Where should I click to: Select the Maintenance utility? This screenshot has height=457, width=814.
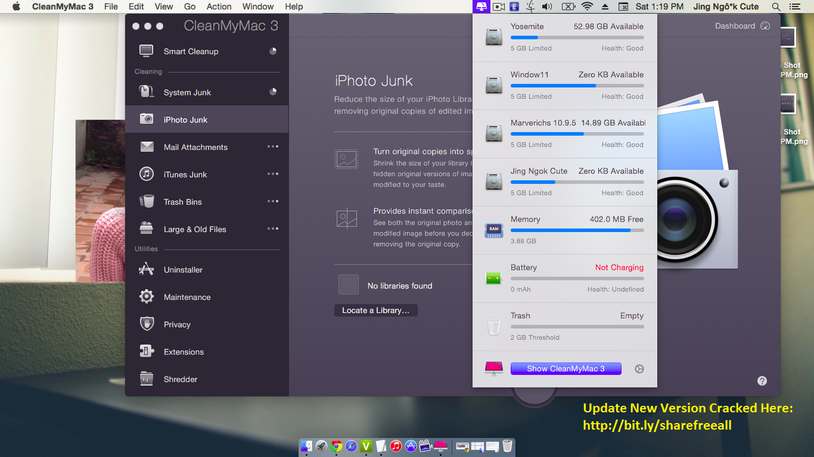tap(187, 296)
